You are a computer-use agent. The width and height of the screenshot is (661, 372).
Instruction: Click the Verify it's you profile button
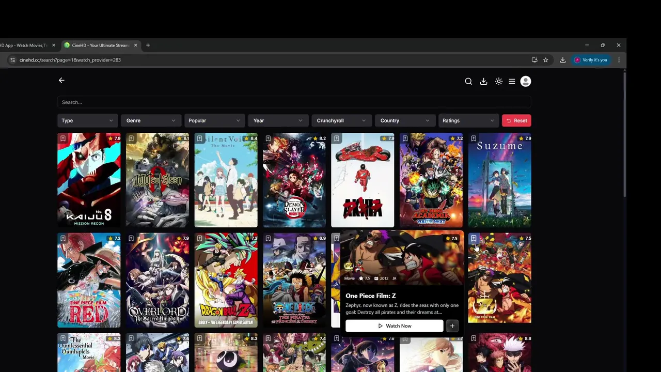(x=591, y=60)
